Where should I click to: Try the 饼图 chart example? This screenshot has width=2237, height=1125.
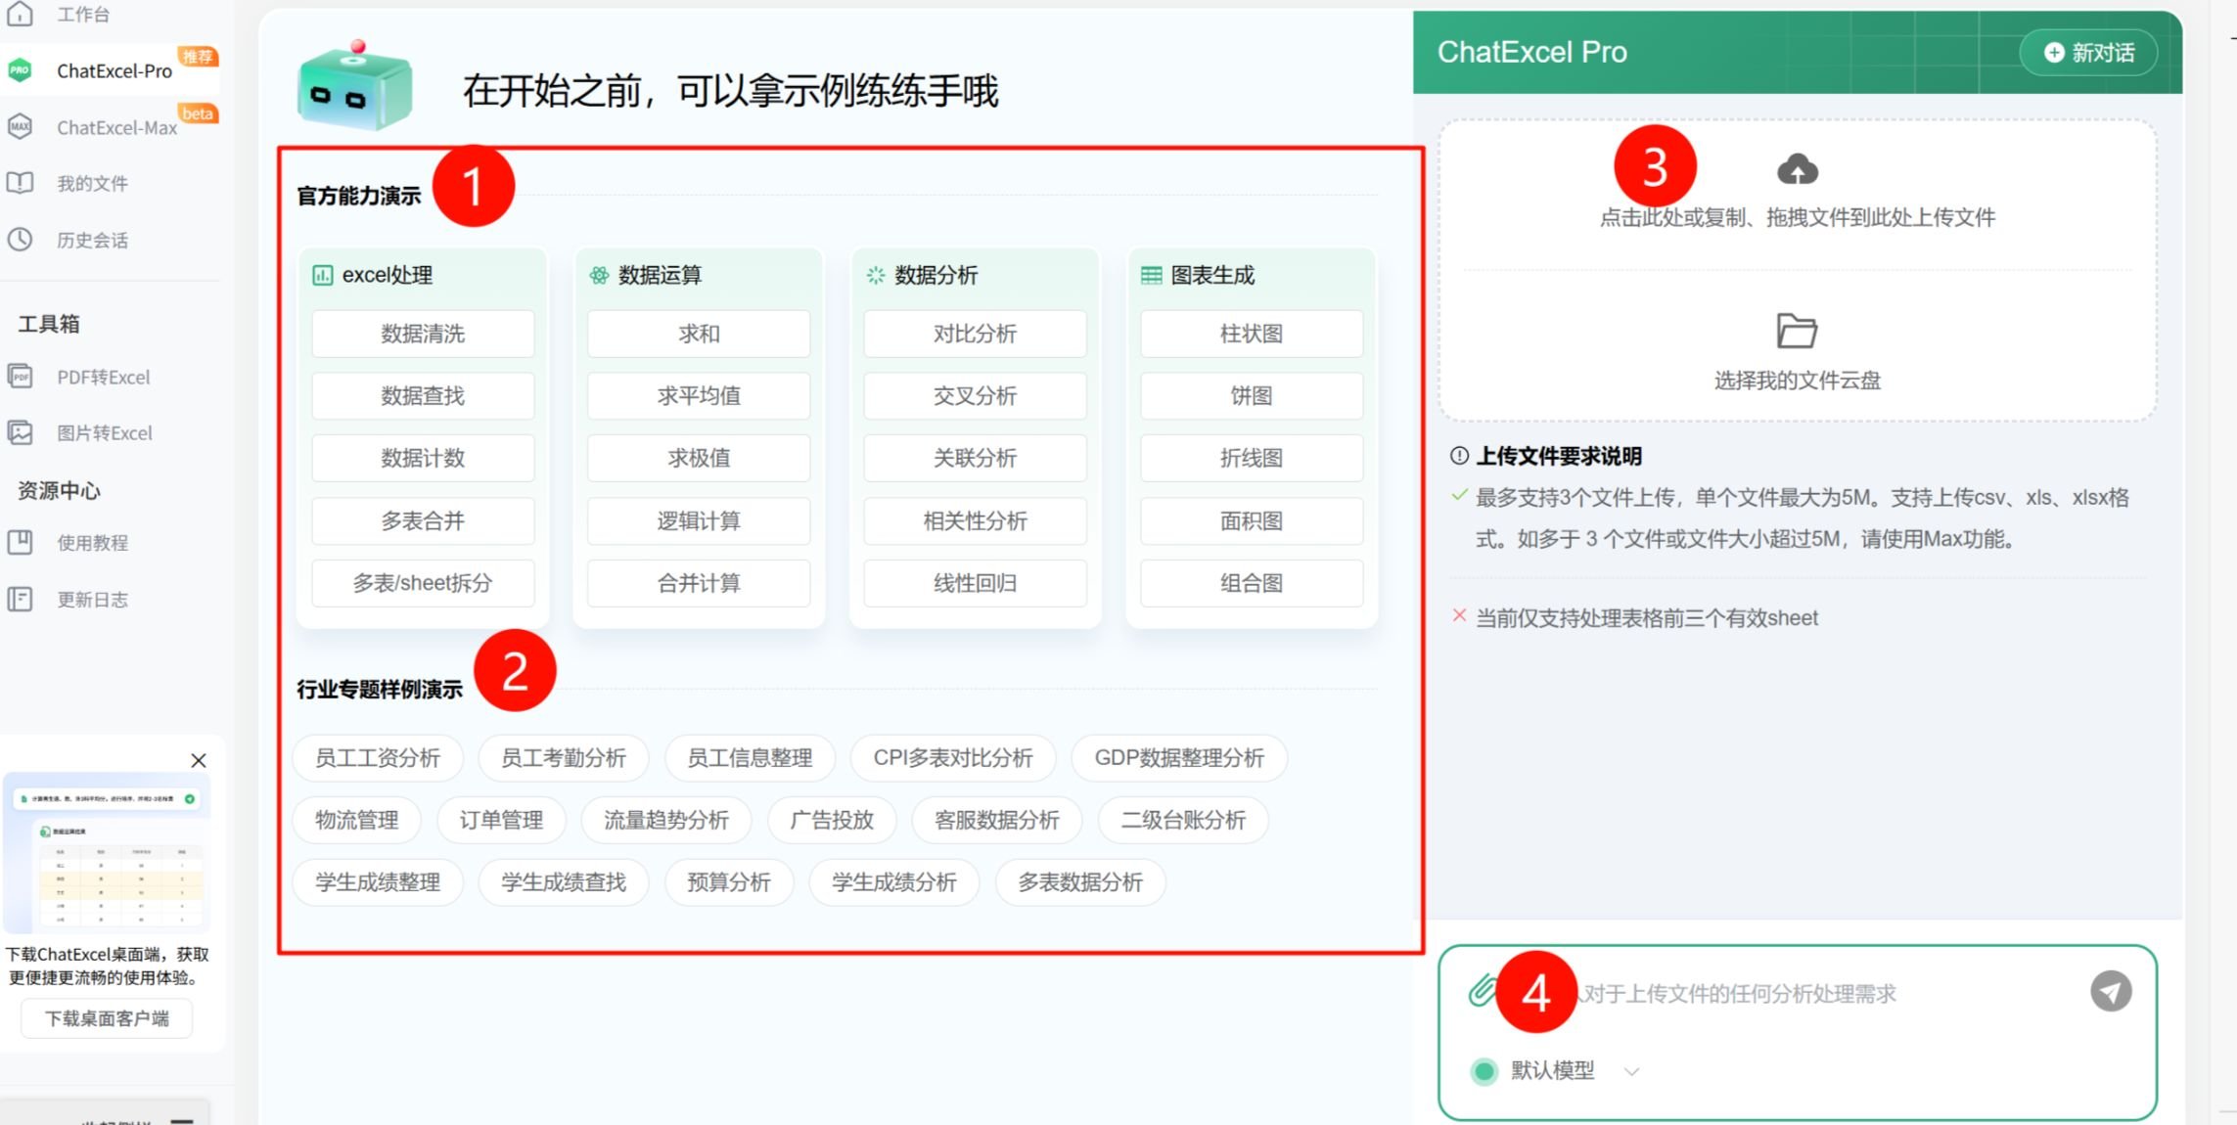click(1252, 396)
